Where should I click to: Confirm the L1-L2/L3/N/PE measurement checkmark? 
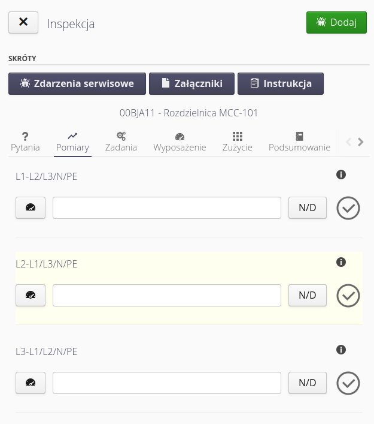pyautogui.click(x=348, y=208)
